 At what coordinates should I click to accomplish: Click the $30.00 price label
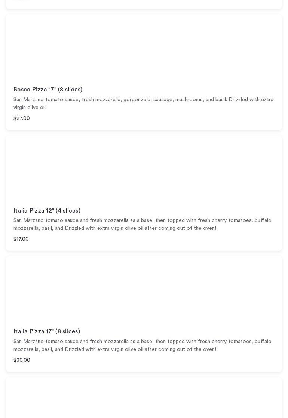pos(22,360)
